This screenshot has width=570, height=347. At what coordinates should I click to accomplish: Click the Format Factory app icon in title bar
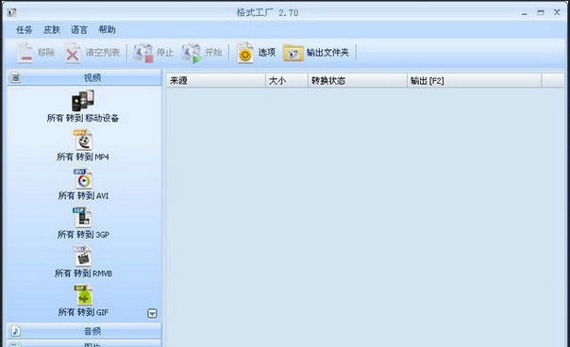pyautogui.click(x=11, y=12)
